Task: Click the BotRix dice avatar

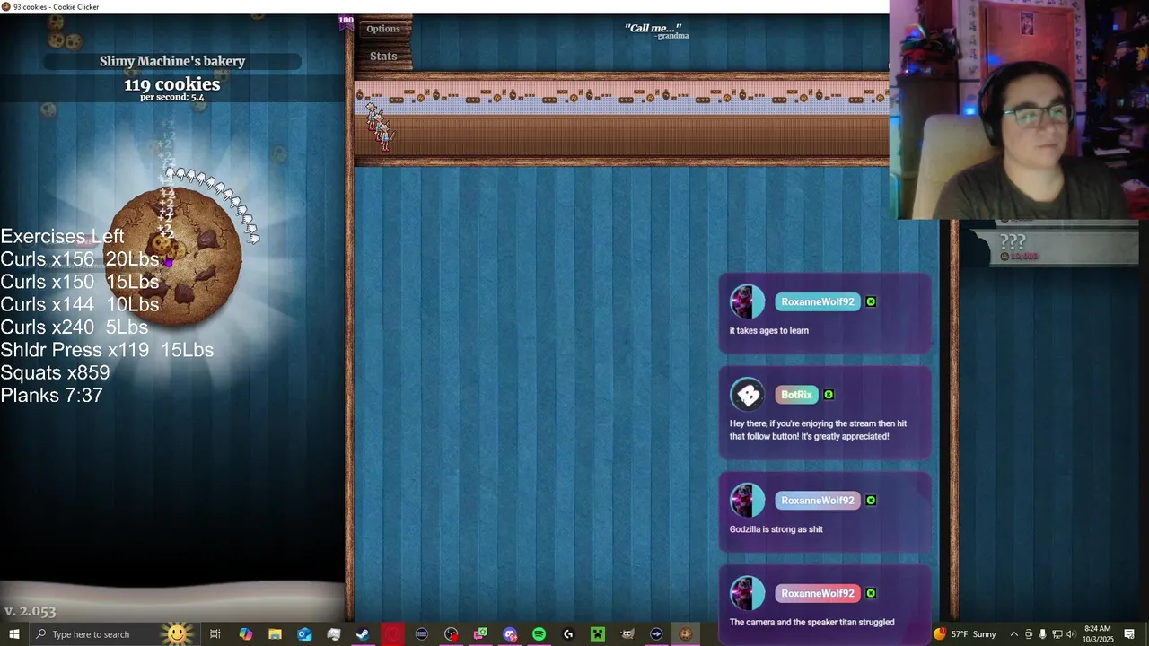Action: coord(747,395)
